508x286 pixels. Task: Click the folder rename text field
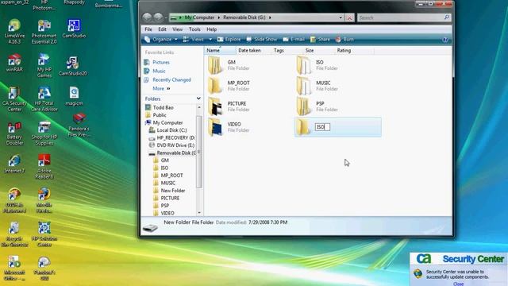coord(322,127)
